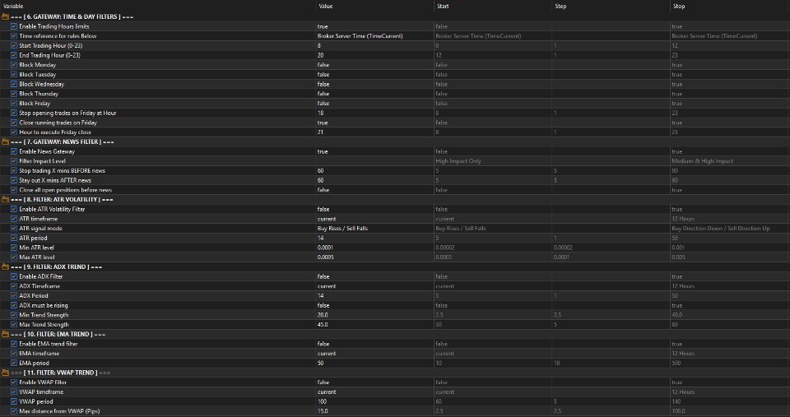Screen dimensions: 790x417
Task: Toggle checkbox for Enable ATR Volatility Filter
Action: [x=14, y=209]
